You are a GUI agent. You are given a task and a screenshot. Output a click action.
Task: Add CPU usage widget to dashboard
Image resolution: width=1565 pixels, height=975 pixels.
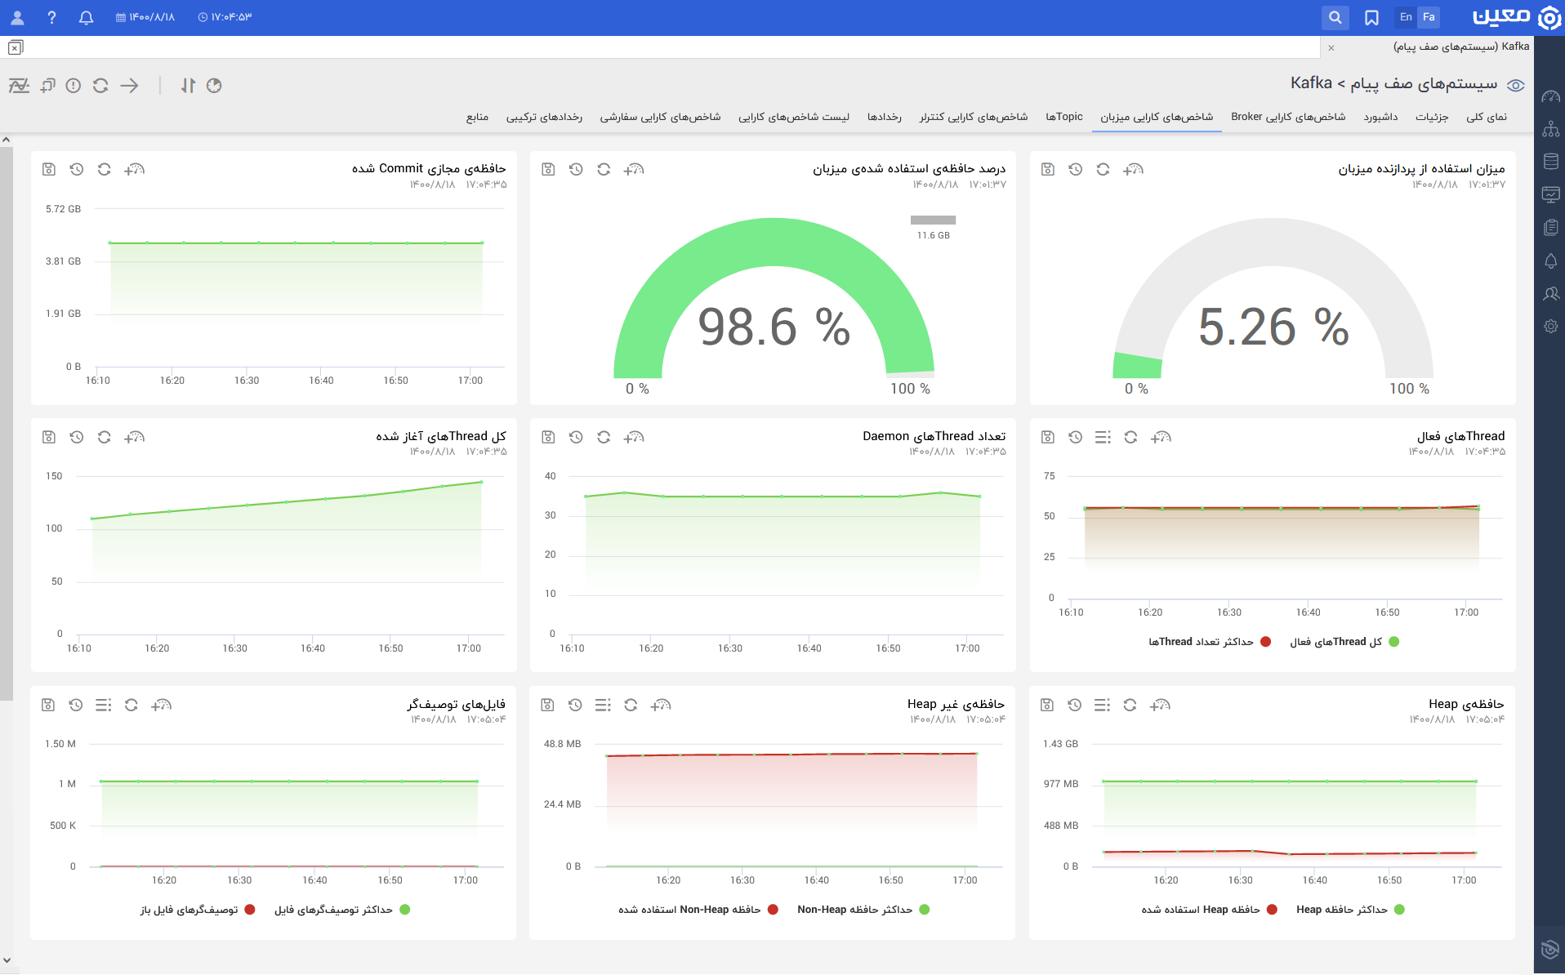[x=1133, y=169]
